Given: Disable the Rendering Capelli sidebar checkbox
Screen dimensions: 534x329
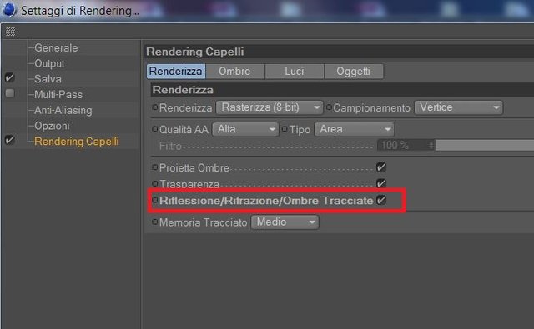Looking at the screenshot, I should 10,140.
